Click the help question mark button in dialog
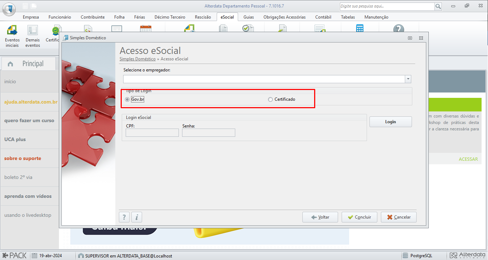The width and height of the screenshot is (488, 260). click(124, 217)
